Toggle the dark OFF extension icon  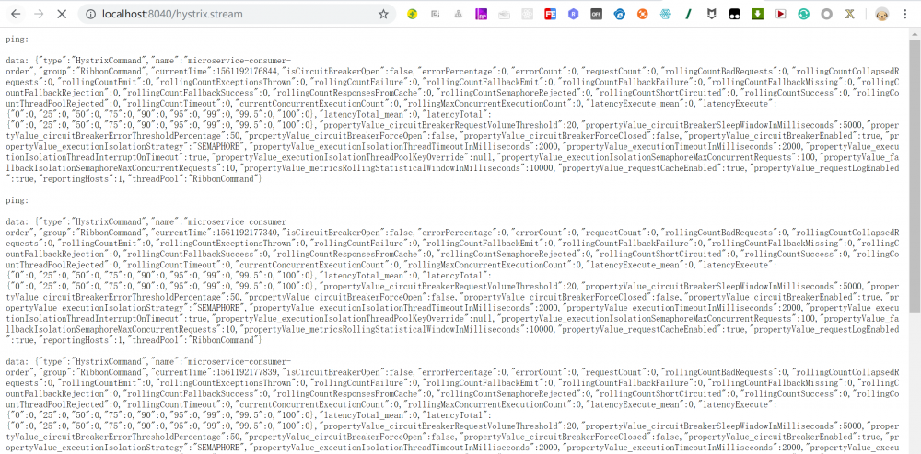click(596, 14)
